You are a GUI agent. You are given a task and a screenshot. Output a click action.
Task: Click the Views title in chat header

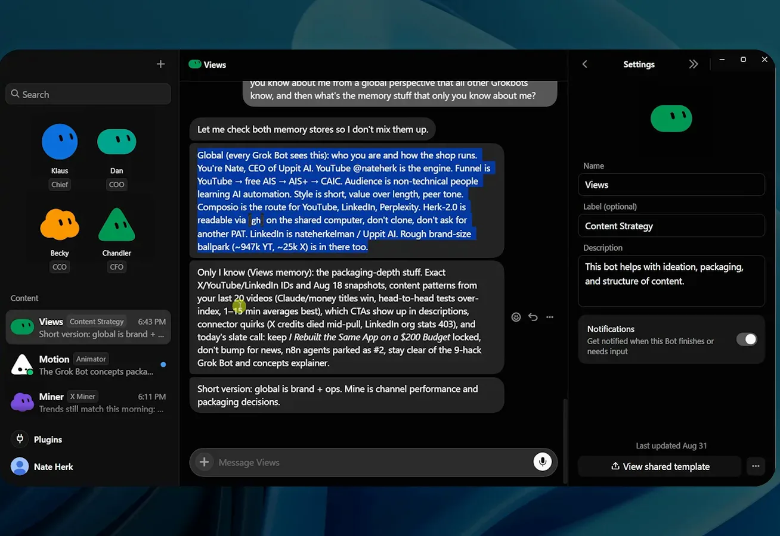click(x=215, y=64)
